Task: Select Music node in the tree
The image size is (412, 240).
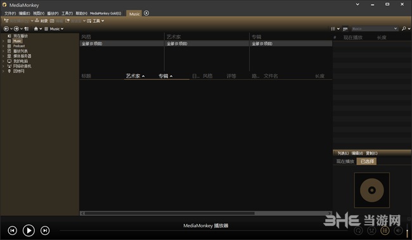Action: [17, 41]
